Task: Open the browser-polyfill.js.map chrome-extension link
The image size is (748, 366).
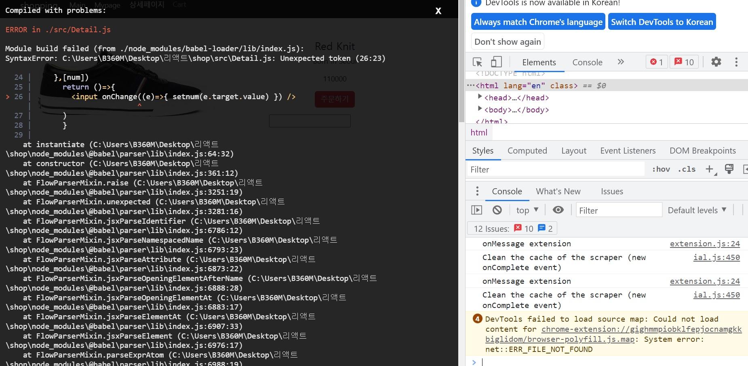Action: (613, 334)
